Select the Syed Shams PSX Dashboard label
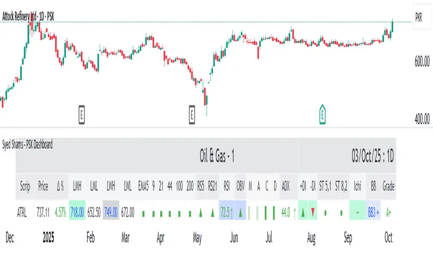The height and width of the screenshot is (255, 433). (x=27, y=145)
